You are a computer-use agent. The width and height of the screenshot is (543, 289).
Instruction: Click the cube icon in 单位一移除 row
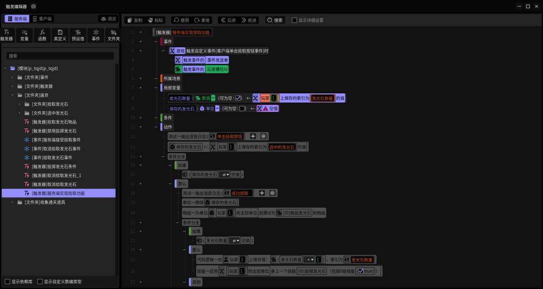tap(207, 203)
